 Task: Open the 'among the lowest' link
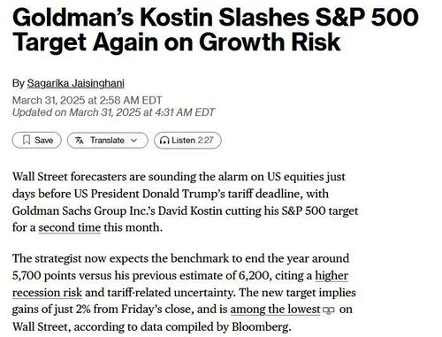(x=275, y=310)
